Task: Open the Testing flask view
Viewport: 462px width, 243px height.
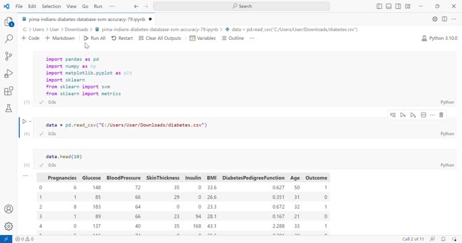Action: (x=9, y=108)
